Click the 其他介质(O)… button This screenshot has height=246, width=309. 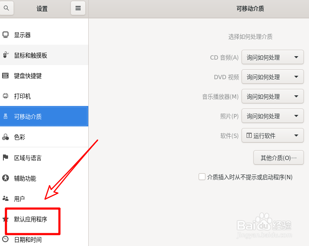(x=278, y=157)
